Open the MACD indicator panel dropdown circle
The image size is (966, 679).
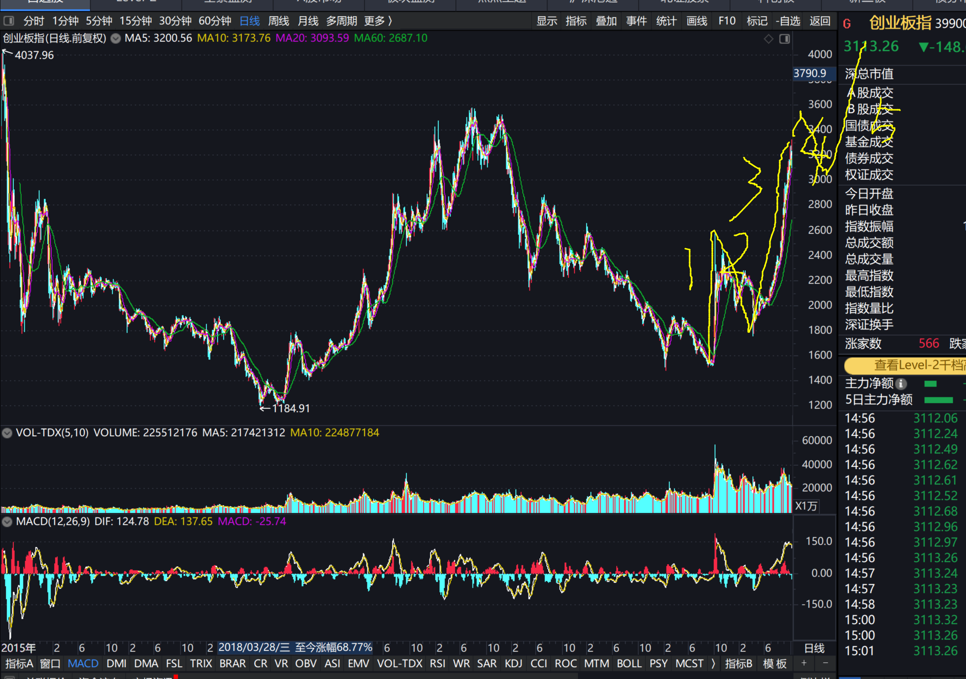click(x=7, y=521)
